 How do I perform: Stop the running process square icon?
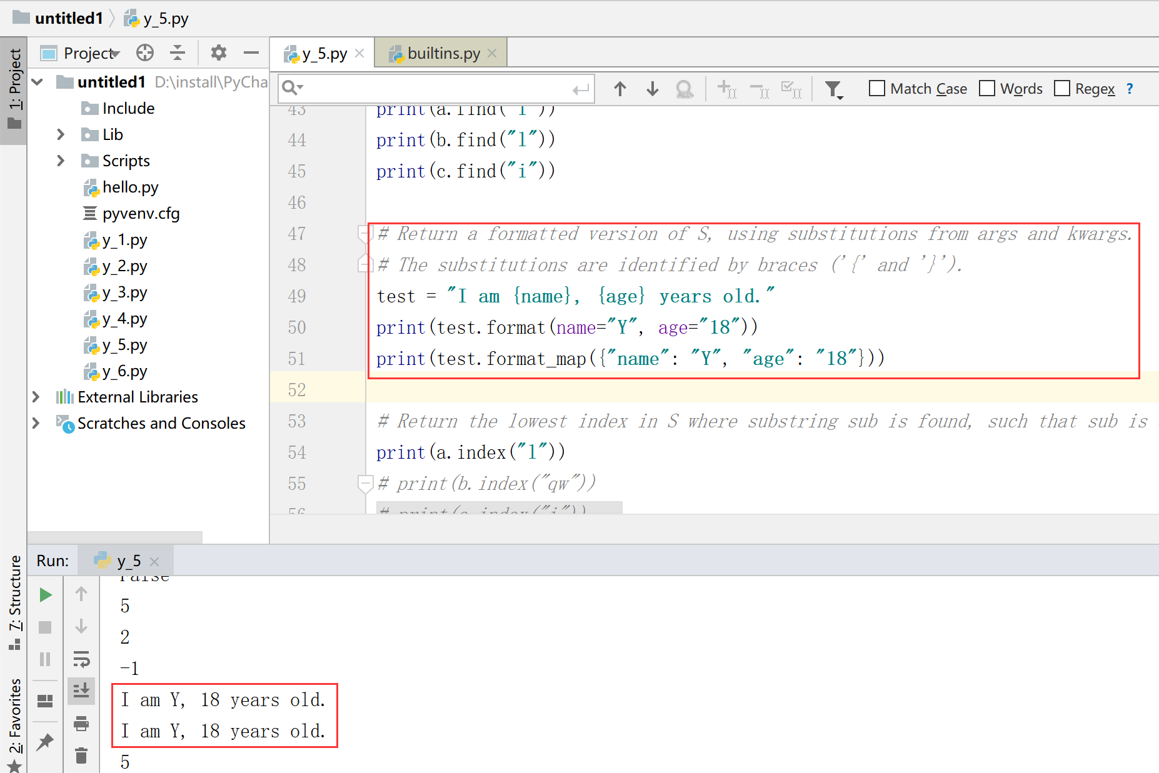pyautogui.click(x=45, y=627)
